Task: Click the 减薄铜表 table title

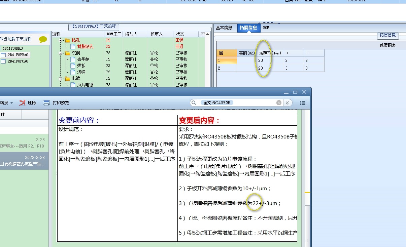Action: tap(387, 45)
